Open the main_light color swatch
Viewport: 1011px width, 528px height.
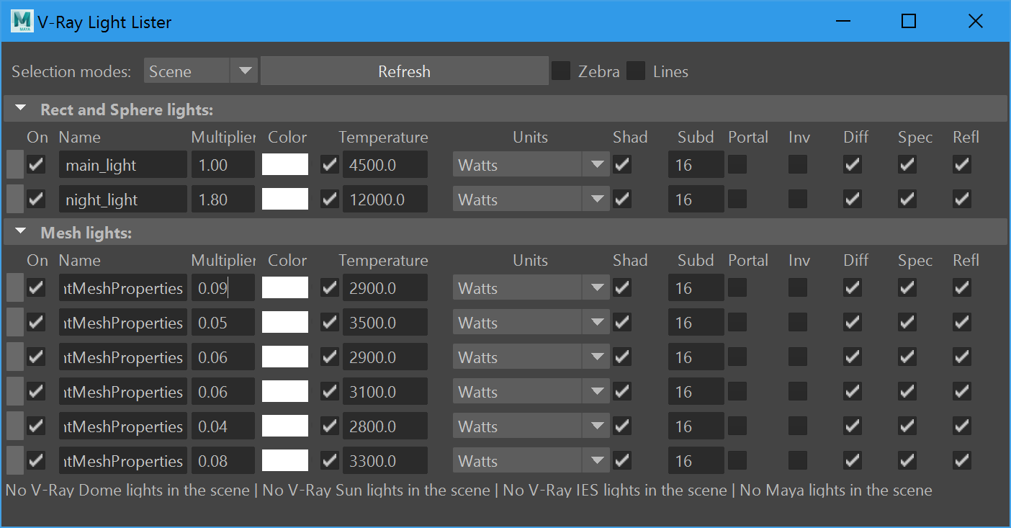click(x=285, y=165)
